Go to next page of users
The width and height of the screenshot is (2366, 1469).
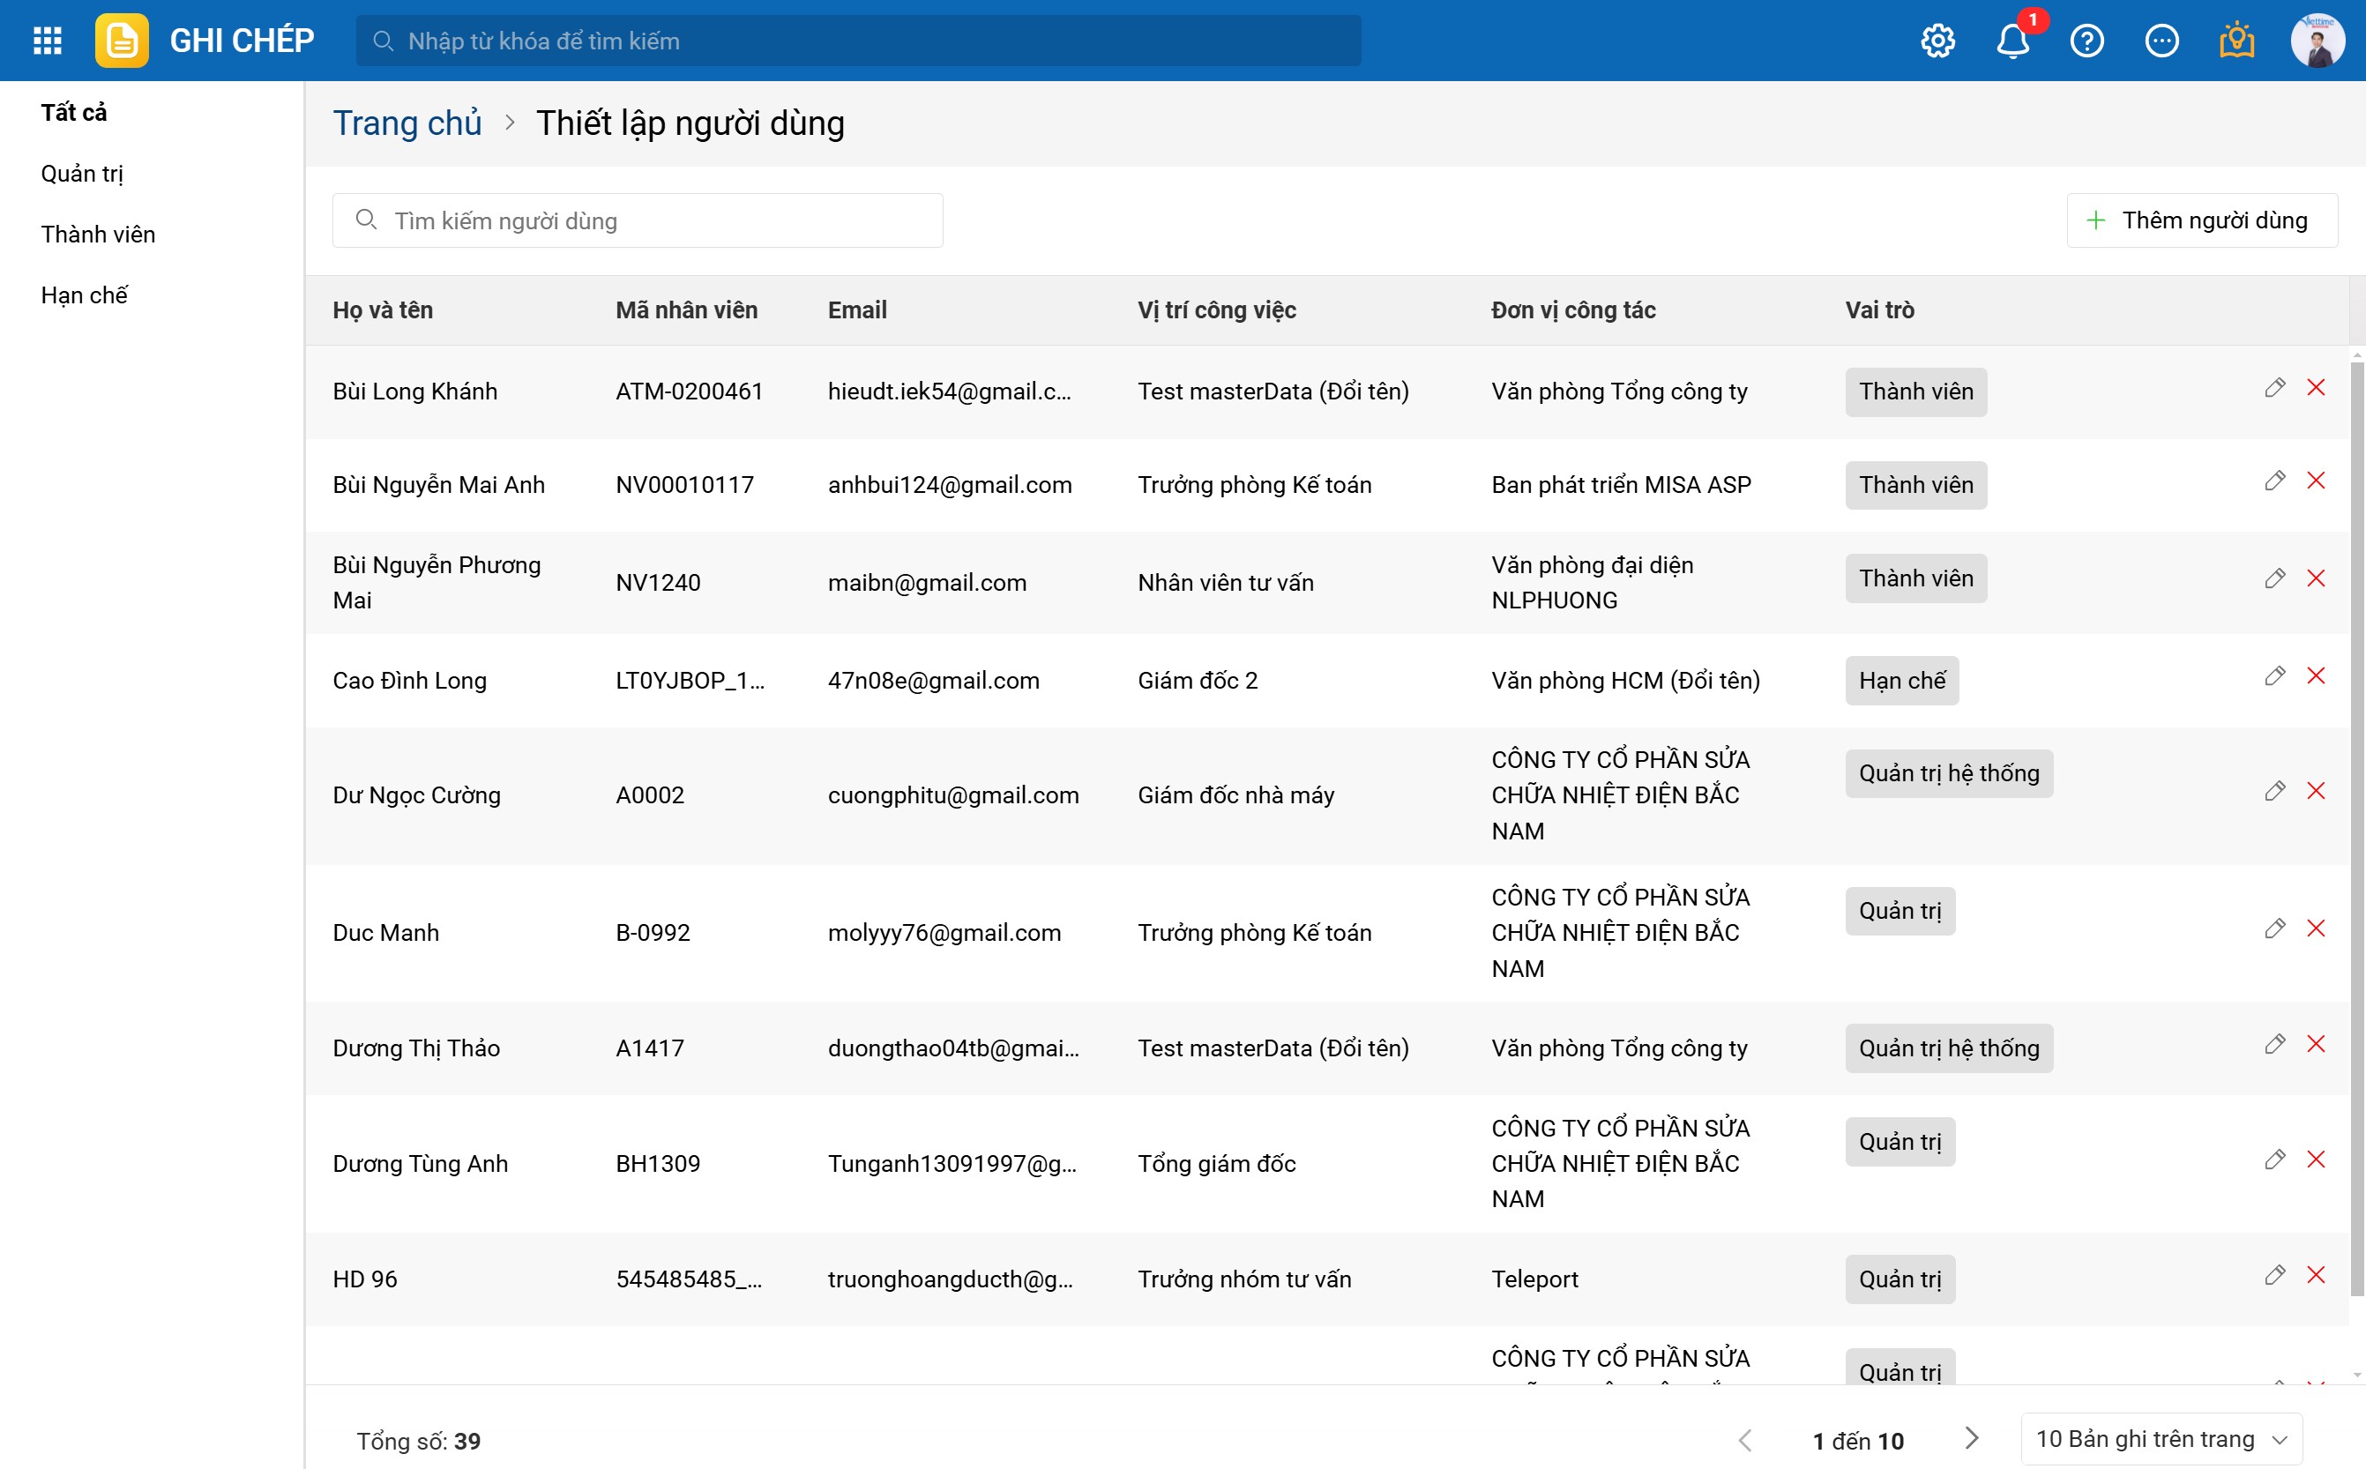click(1971, 1438)
